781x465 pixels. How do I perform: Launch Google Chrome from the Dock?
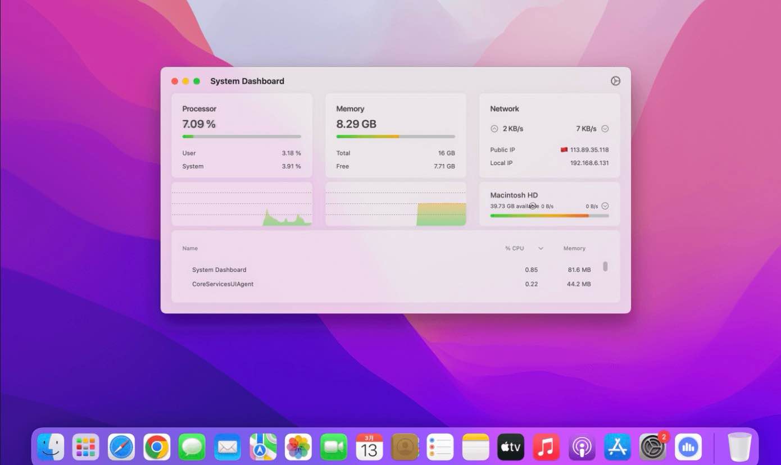(157, 448)
